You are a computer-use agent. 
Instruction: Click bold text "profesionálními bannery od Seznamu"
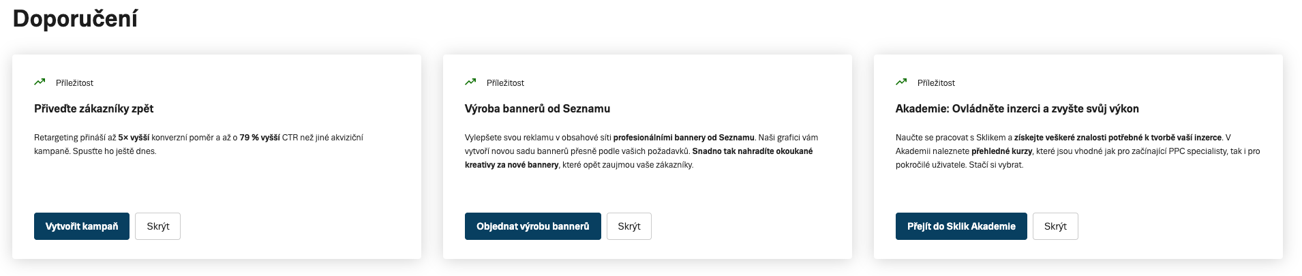[684, 138]
